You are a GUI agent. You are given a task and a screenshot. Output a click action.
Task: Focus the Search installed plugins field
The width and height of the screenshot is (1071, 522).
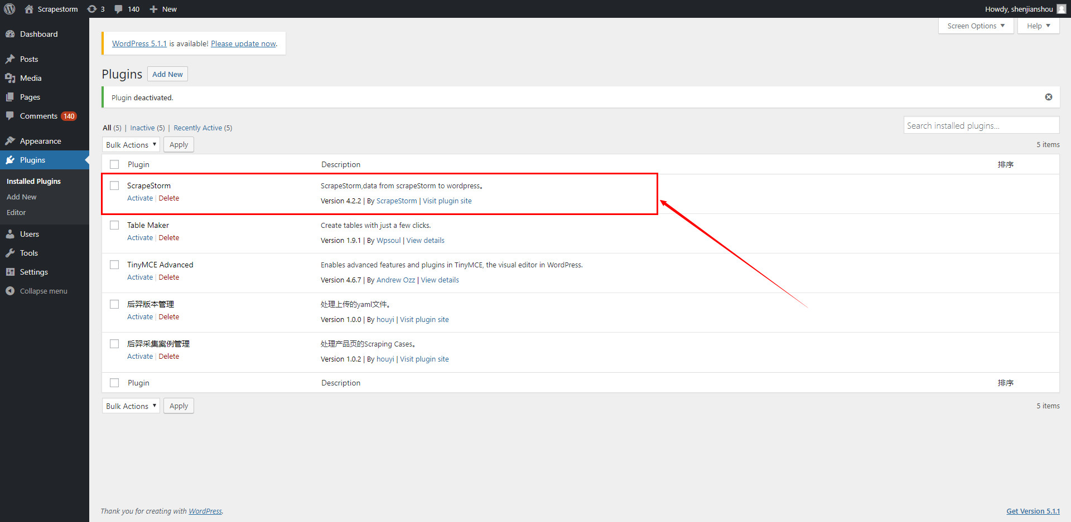coord(981,125)
